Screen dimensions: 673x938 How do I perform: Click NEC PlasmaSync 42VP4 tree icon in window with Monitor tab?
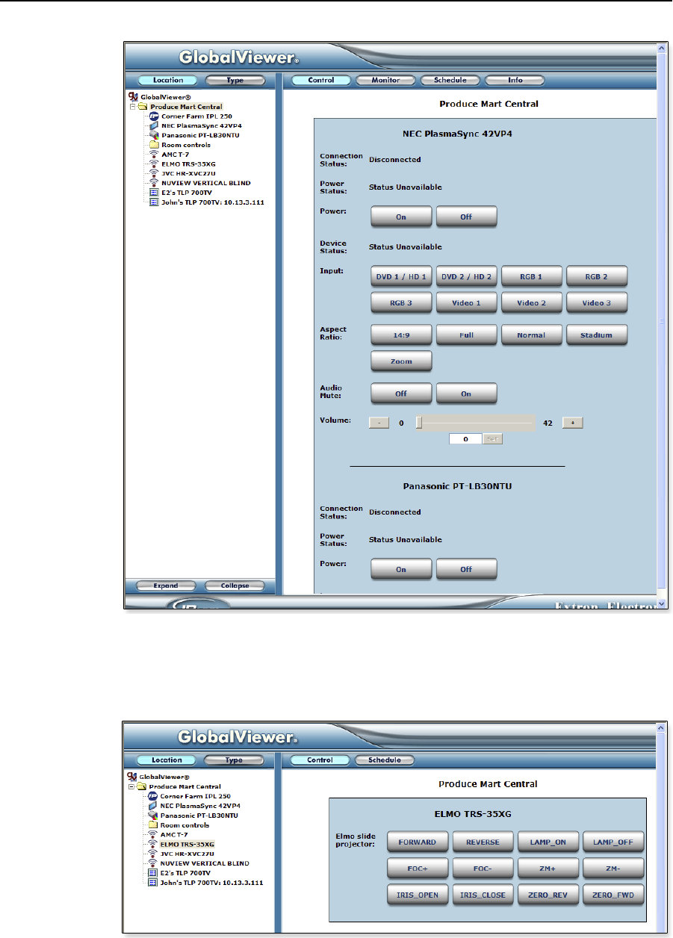tap(154, 125)
